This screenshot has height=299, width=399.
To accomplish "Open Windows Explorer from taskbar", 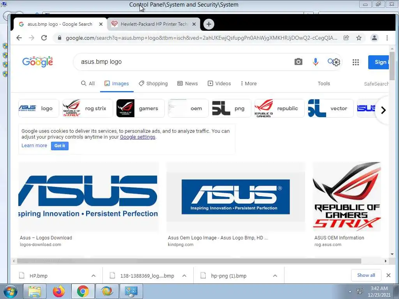I will click(34, 291).
